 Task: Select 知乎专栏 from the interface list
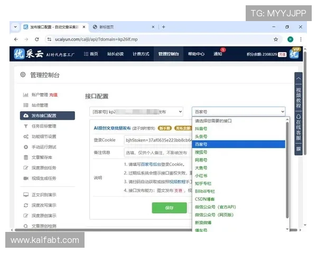(239, 183)
